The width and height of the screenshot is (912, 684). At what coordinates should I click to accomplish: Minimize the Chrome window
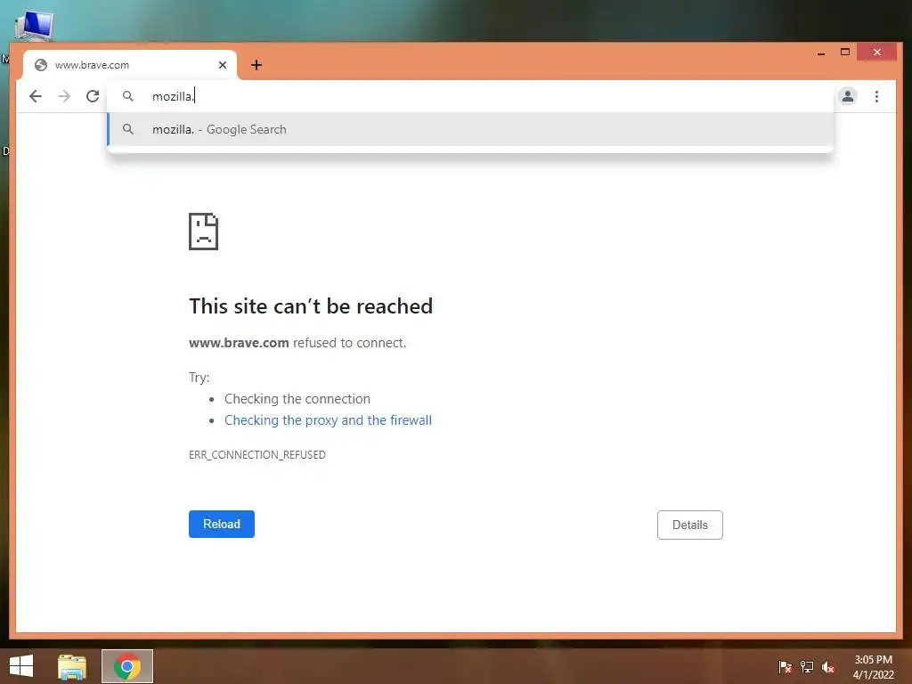pyautogui.click(x=820, y=53)
